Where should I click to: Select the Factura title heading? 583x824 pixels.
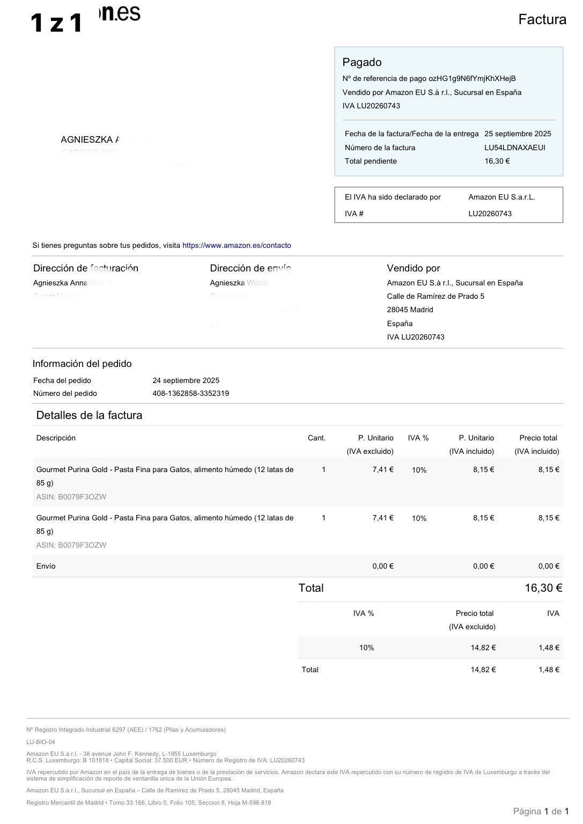542,19
